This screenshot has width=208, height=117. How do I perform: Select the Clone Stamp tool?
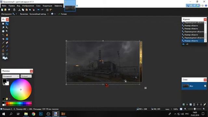tap(3, 50)
